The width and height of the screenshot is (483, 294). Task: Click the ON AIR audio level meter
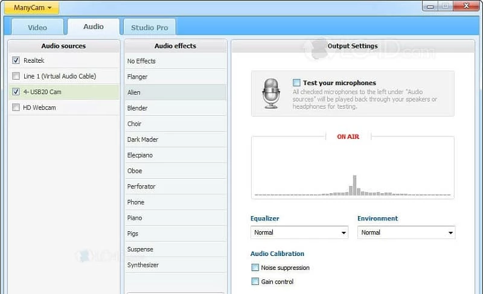pyautogui.click(x=353, y=169)
